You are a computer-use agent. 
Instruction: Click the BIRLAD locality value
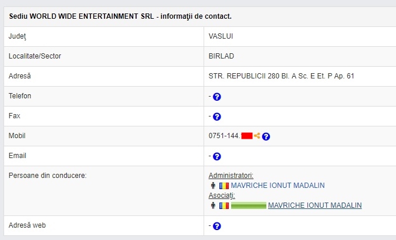221,56
